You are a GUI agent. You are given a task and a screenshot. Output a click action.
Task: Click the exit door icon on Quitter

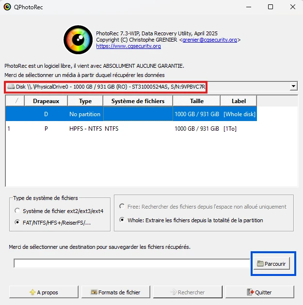pos(251,292)
